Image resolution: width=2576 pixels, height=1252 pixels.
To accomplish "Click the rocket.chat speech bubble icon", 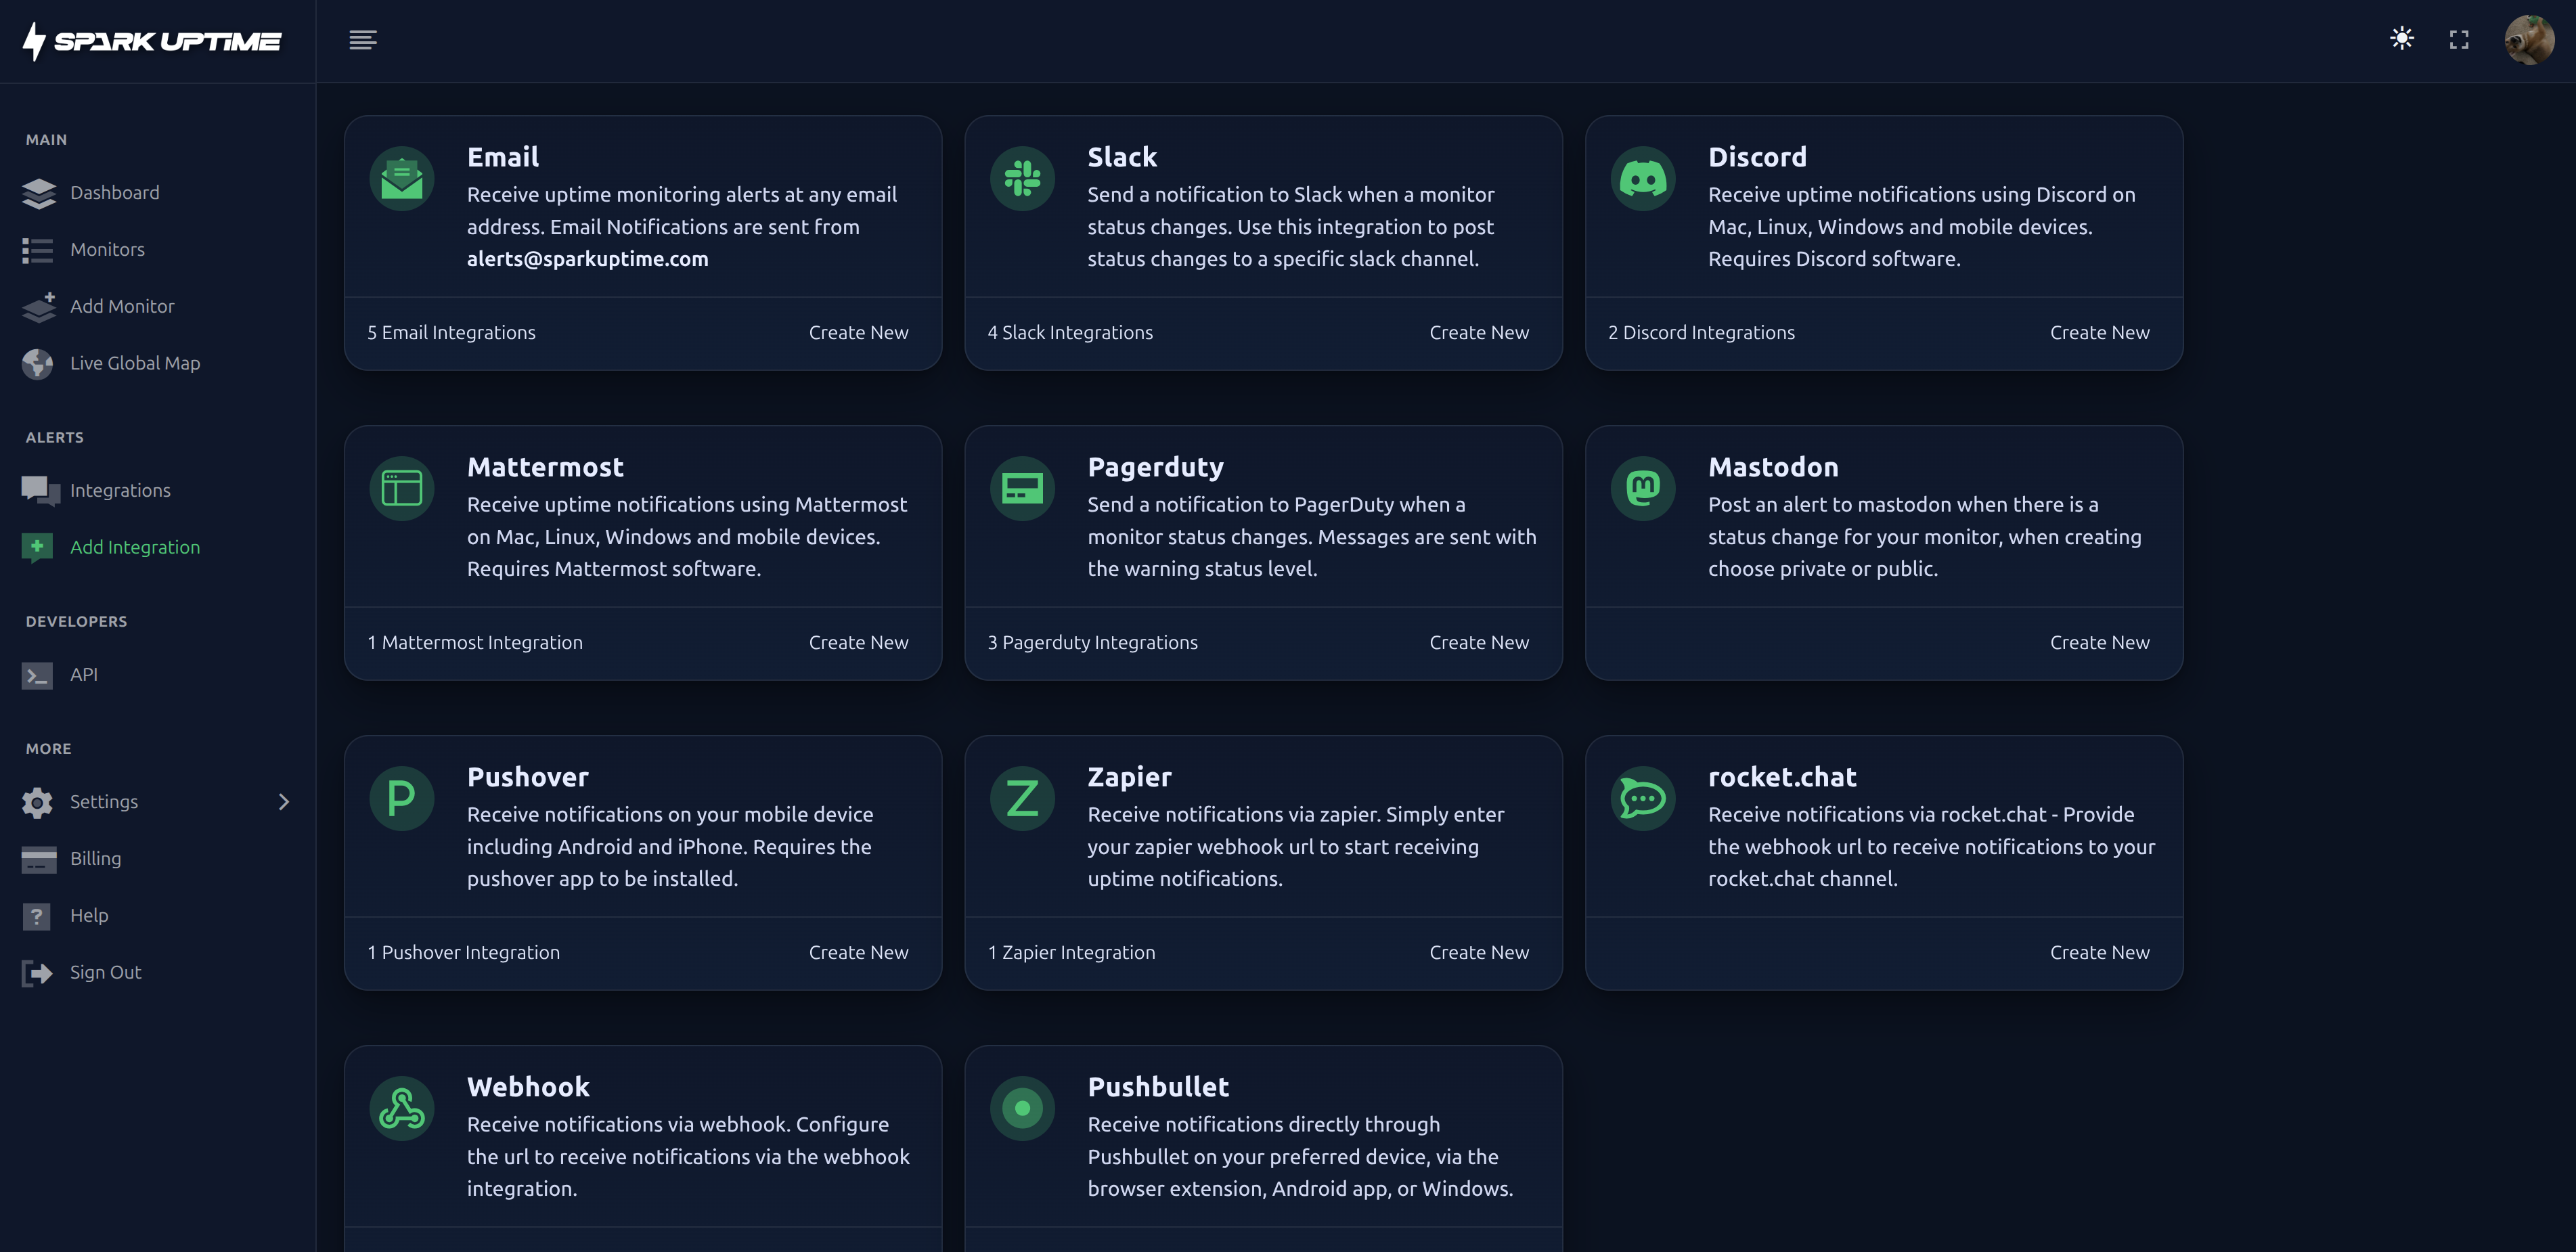I will pyautogui.click(x=1642, y=799).
